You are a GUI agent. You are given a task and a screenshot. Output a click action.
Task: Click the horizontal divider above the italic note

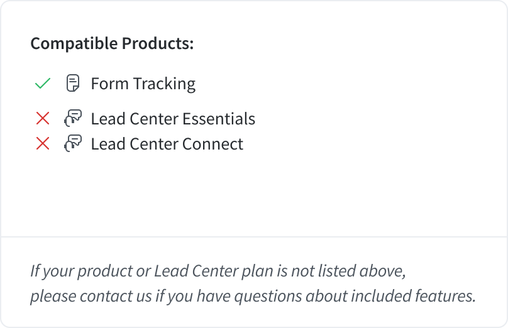(254, 237)
